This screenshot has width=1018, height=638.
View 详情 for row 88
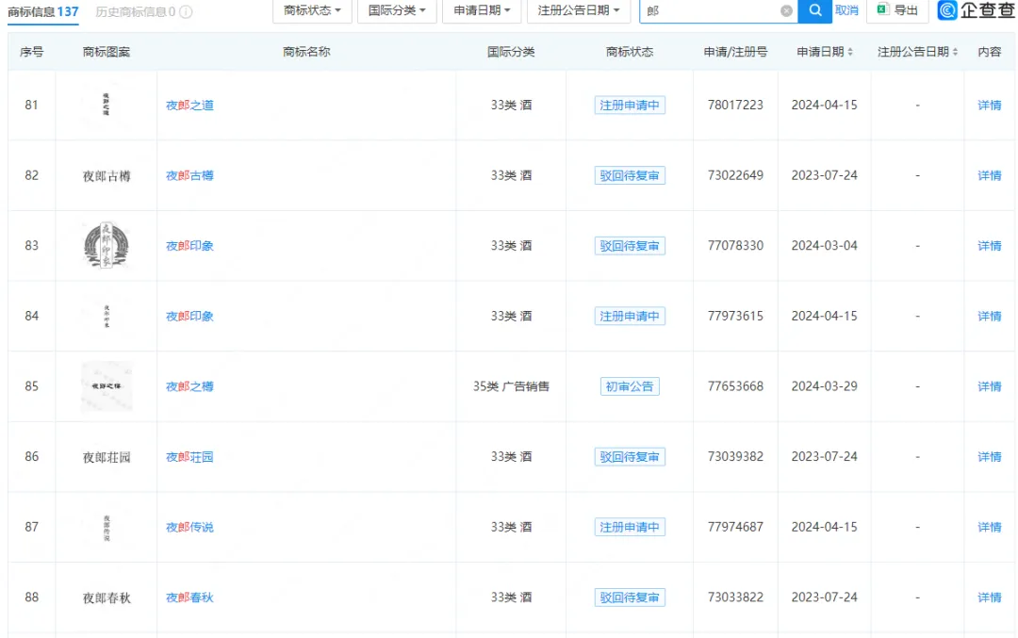[x=990, y=597]
